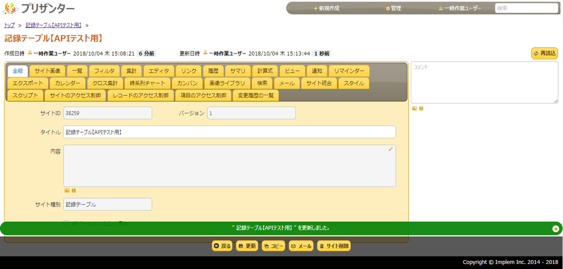Open the 計算式 tab
563x269 pixels.
point(265,71)
